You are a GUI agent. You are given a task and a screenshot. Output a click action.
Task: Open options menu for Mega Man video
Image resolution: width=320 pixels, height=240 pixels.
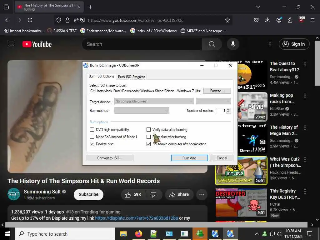[x=305, y=128]
